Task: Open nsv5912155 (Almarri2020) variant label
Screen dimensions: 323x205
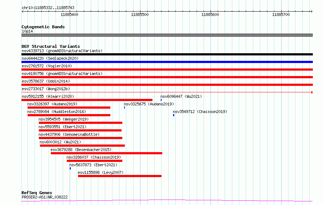Action: (x=48, y=96)
